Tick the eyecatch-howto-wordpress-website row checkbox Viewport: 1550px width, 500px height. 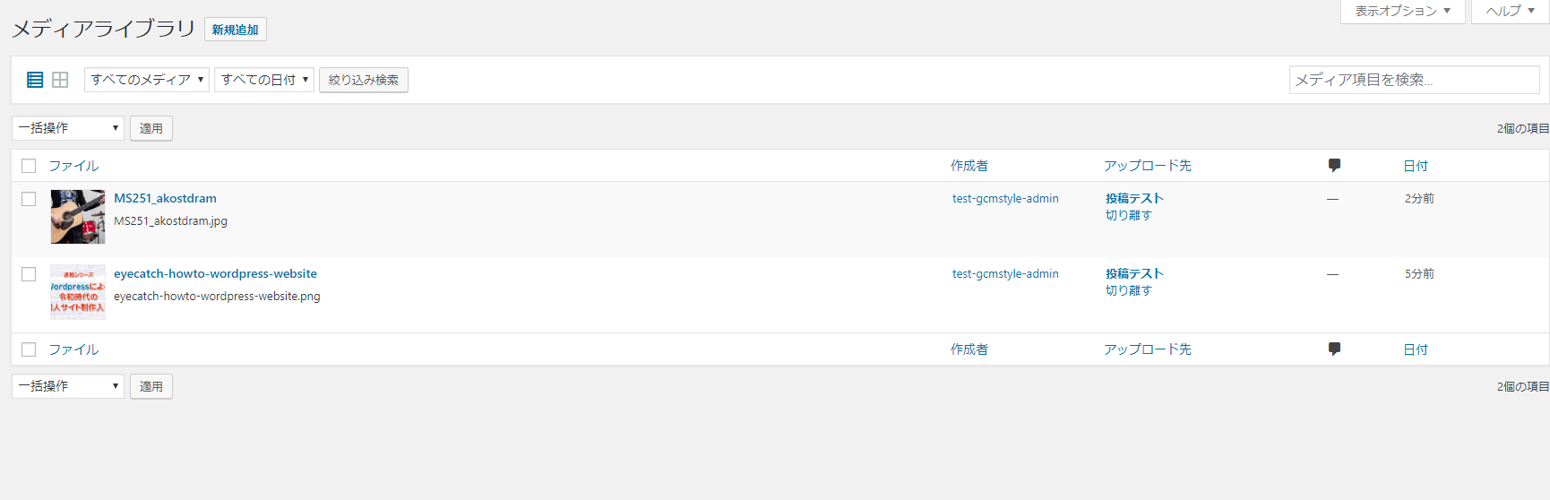(29, 274)
